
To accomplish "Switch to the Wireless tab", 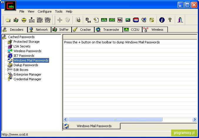I will pos(155,30).
